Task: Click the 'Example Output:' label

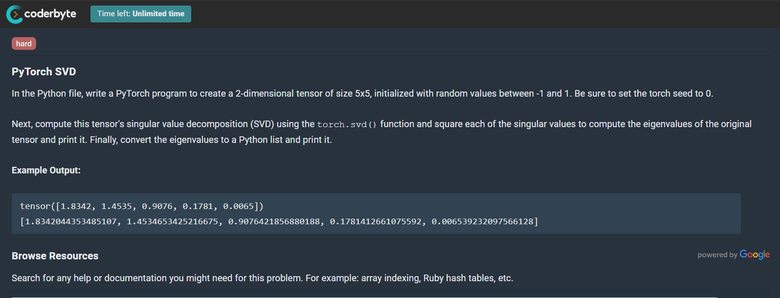Action: 46,170
